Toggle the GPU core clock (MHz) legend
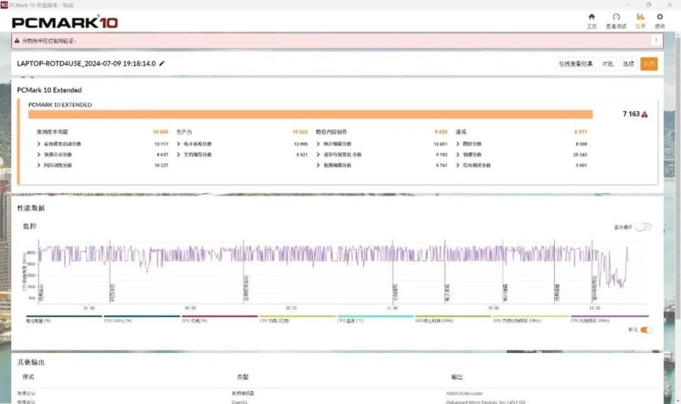This screenshot has height=404, width=681. [453, 319]
